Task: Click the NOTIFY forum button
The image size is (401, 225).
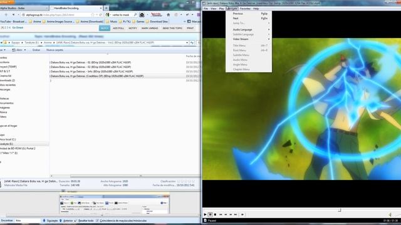Action: 133,28
